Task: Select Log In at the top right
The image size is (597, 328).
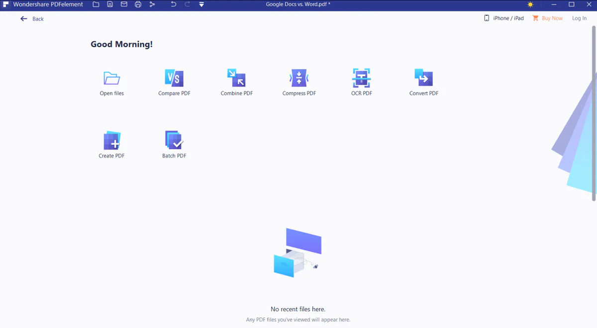Action: 579,18
